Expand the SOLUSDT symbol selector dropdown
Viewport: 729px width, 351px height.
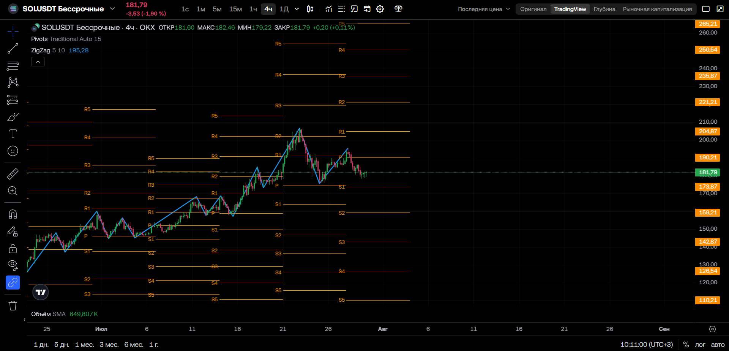(x=112, y=8)
